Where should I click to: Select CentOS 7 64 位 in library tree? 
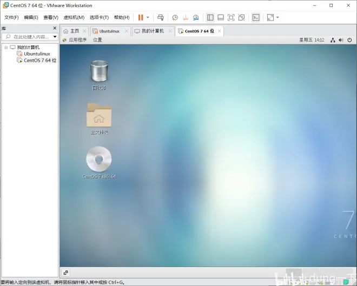pyautogui.click(x=40, y=61)
